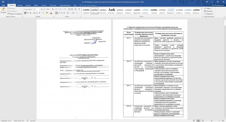Switch to the Вид tab
The height and width of the screenshot is (122, 226).
[75, 5]
